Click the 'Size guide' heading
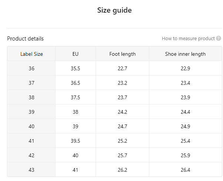 click(114, 10)
